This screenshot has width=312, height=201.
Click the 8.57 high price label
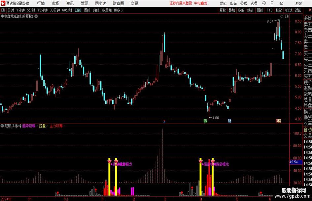(x=270, y=21)
